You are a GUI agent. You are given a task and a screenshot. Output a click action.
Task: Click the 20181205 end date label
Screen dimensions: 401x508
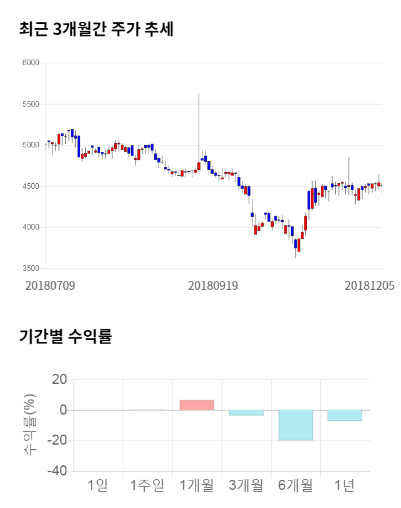click(x=370, y=285)
